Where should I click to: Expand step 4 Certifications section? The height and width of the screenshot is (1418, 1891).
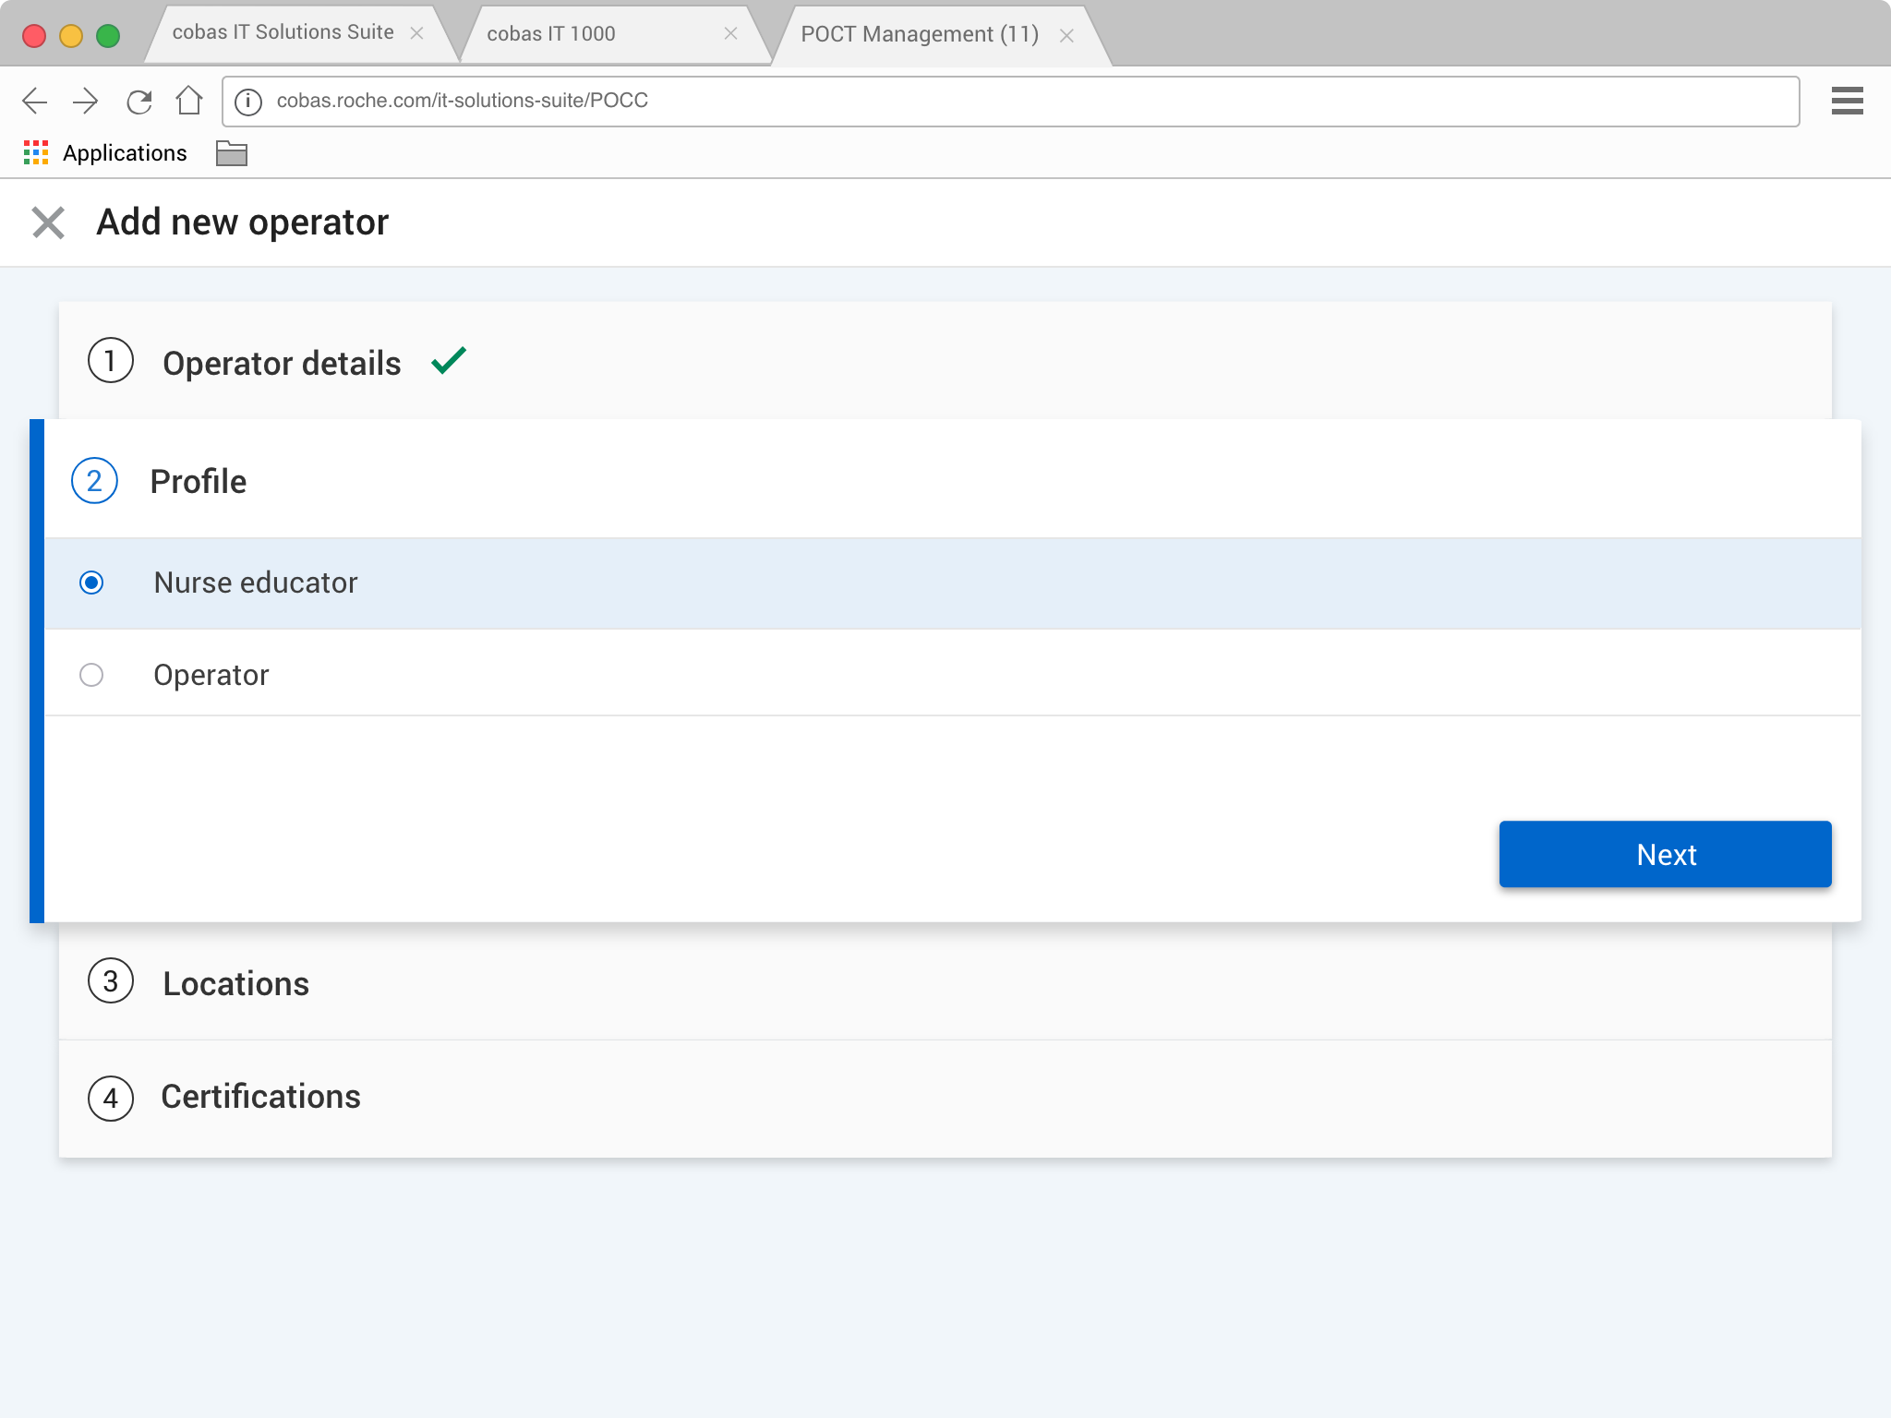click(x=260, y=1097)
